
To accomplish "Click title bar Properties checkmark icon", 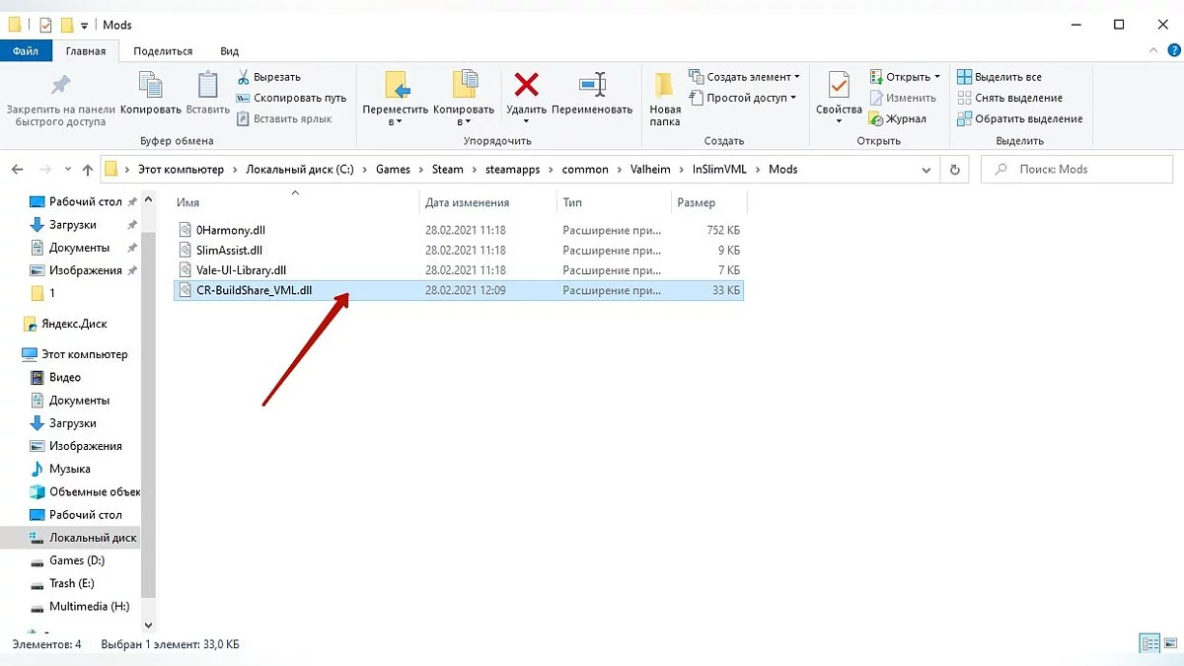I will 45,25.
